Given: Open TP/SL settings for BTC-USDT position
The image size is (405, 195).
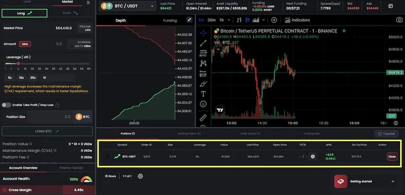Looking at the screenshot, I should coord(313,156).
